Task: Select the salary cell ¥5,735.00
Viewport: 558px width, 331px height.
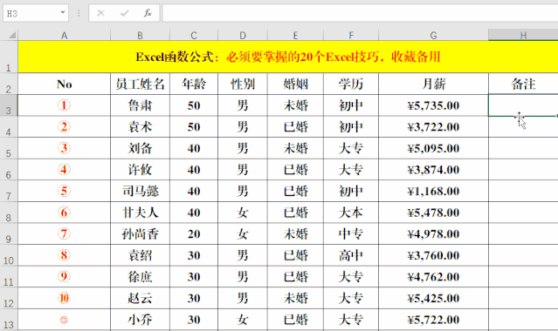Action: point(433,105)
